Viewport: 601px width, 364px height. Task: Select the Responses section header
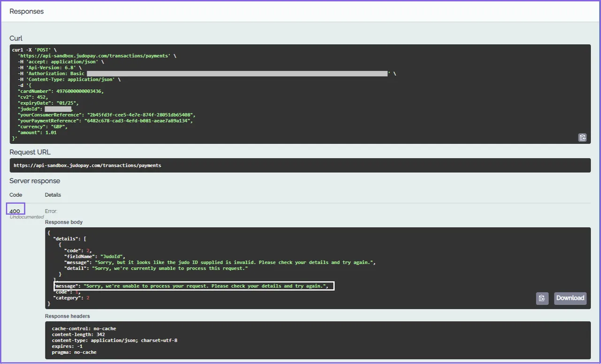click(26, 11)
